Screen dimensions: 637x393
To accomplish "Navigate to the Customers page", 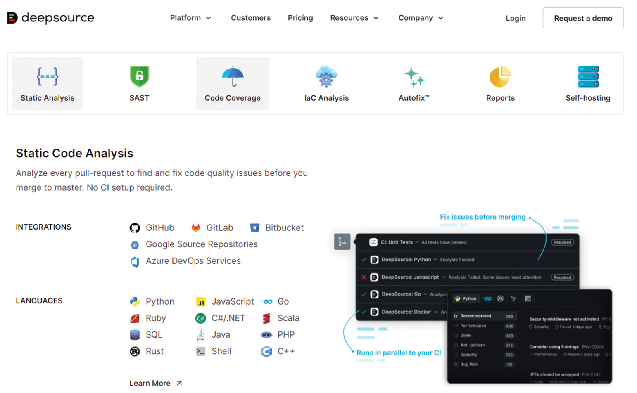I will tap(251, 18).
